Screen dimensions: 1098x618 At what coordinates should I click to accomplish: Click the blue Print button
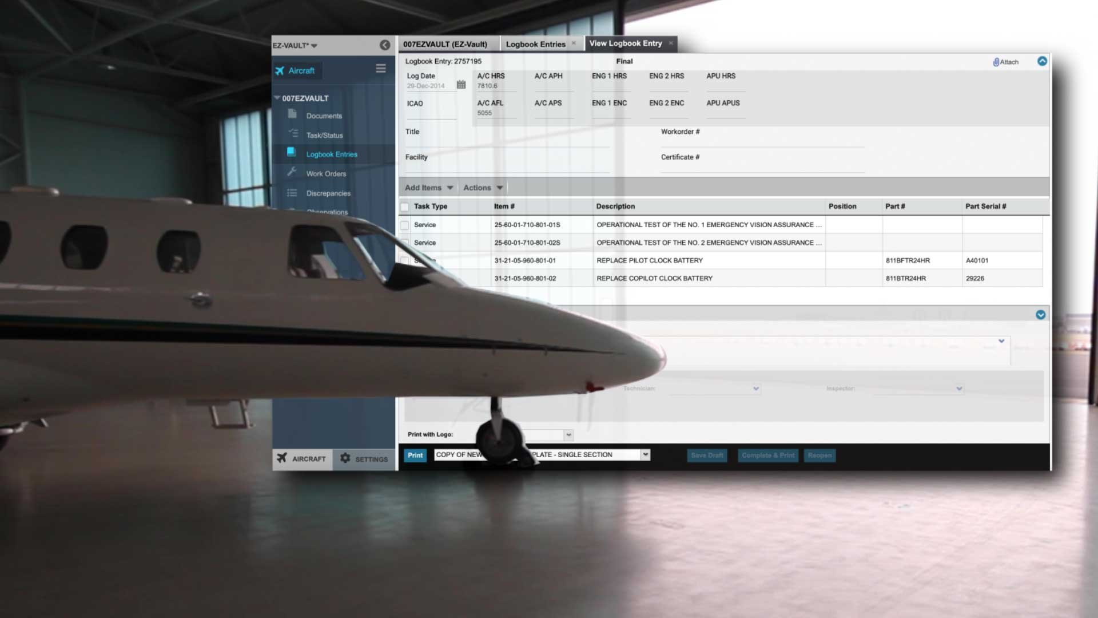click(x=415, y=455)
